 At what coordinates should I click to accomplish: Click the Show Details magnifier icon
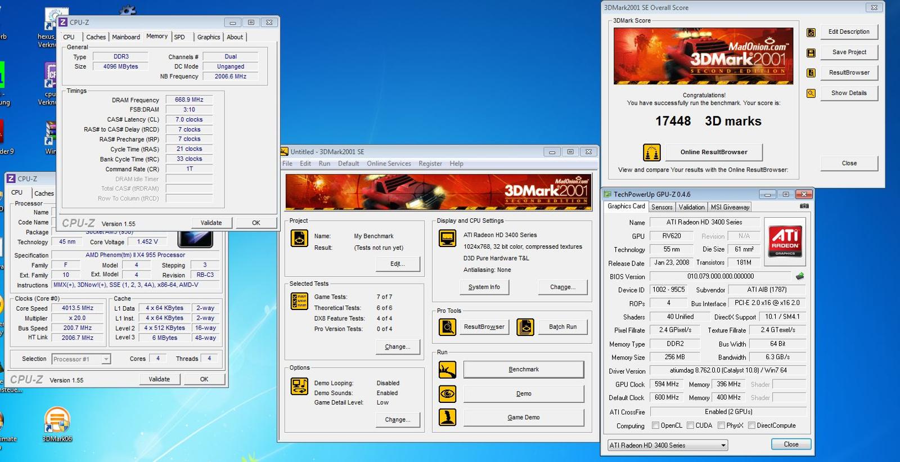click(x=811, y=93)
